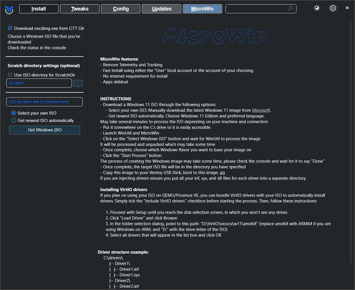Screen dimensions: 355x290
Task: Click the WinUtil shield logo
Action: point(9,10)
